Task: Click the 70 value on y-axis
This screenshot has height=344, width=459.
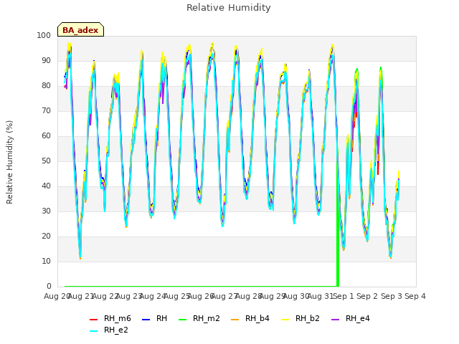Action: (46, 111)
